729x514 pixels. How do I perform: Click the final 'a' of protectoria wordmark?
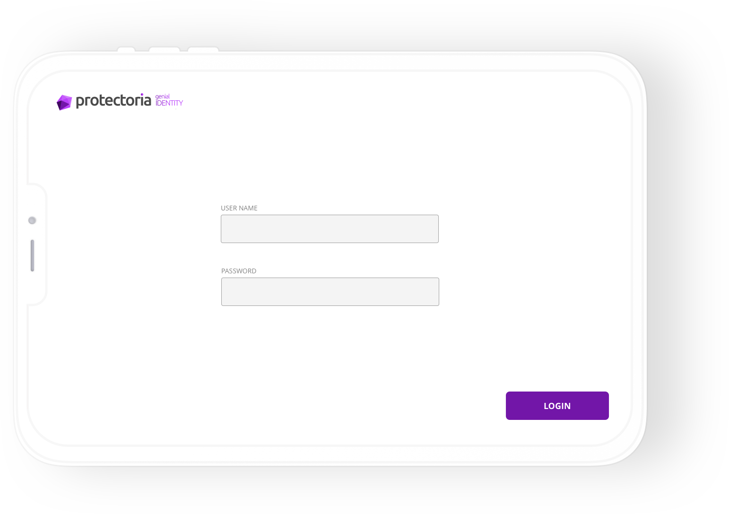point(147,101)
